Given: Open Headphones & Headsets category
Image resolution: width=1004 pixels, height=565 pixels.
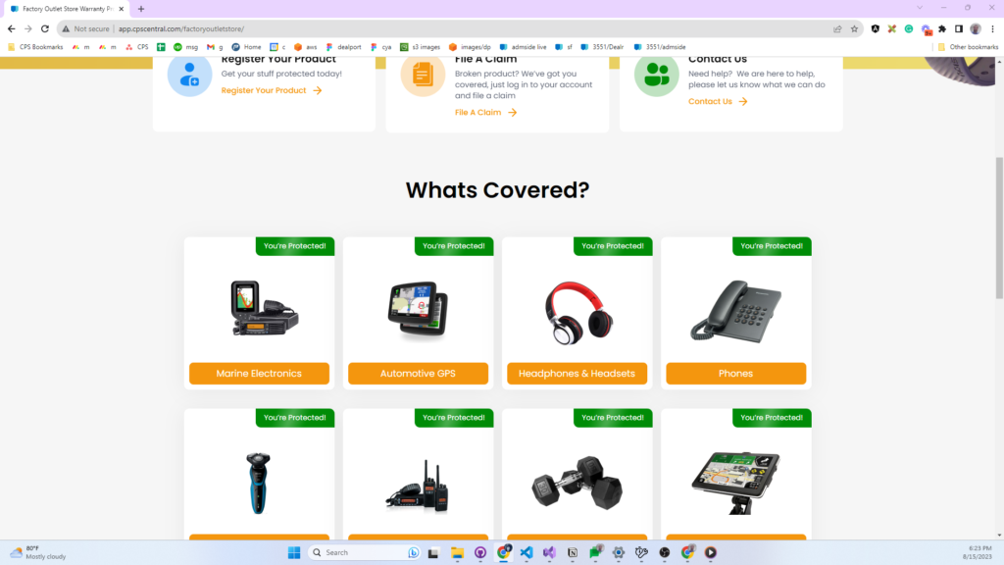Looking at the screenshot, I should pyautogui.click(x=577, y=374).
